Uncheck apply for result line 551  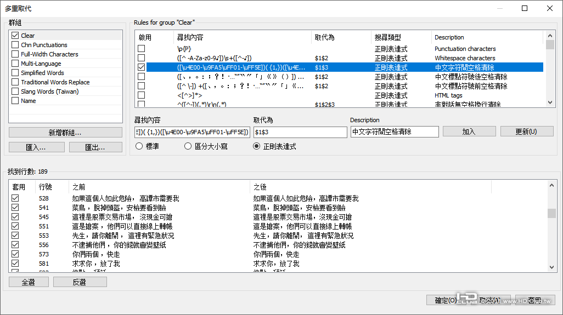(15, 226)
